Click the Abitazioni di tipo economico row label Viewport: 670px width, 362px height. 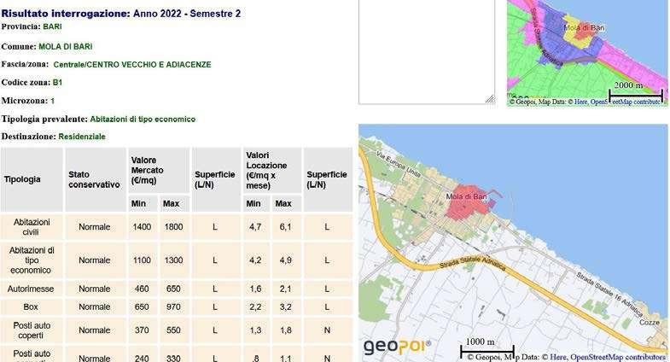point(31,260)
